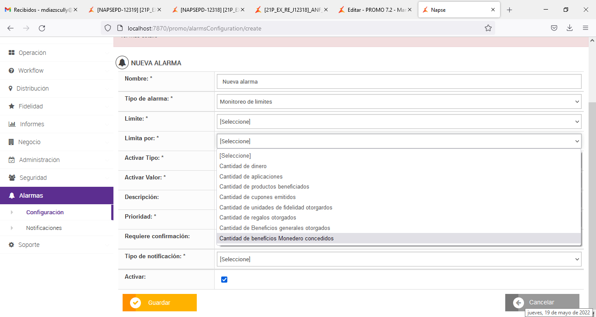Screen dimensions: 596x317
Task: Open the Tipo de notificación dropdown
Action: [x=399, y=259]
